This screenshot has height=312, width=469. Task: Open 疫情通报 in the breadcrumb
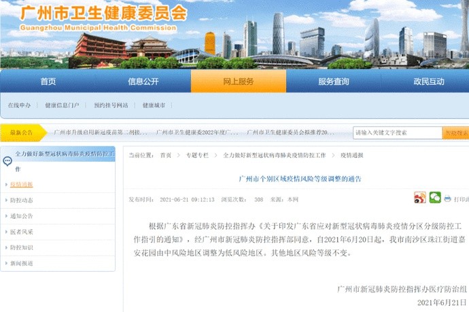coord(352,155)
